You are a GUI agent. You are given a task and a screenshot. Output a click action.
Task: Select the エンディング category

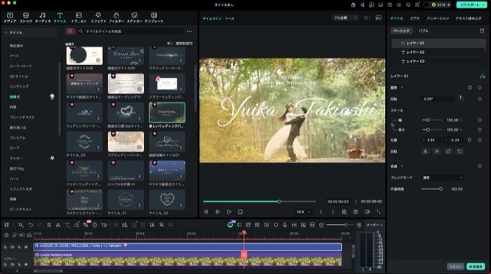pyautogui.click(x=19, y=86)
